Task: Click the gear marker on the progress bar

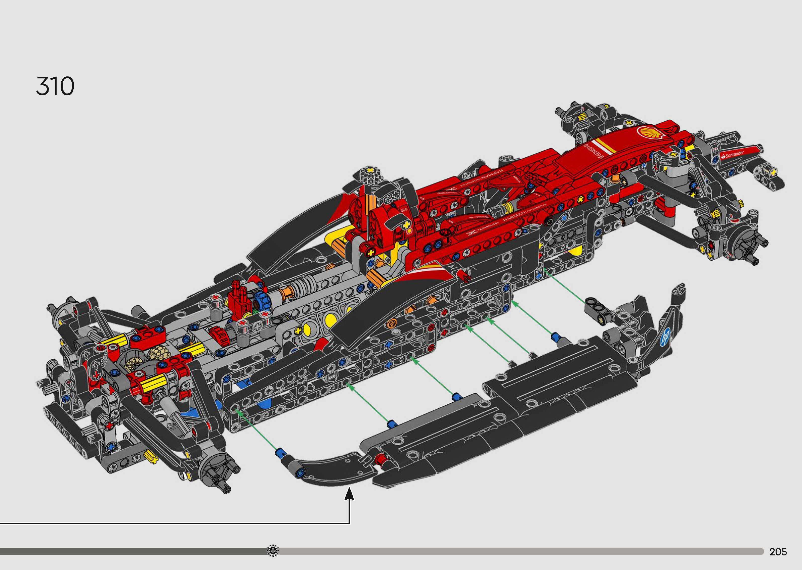Action: point(273,551)
